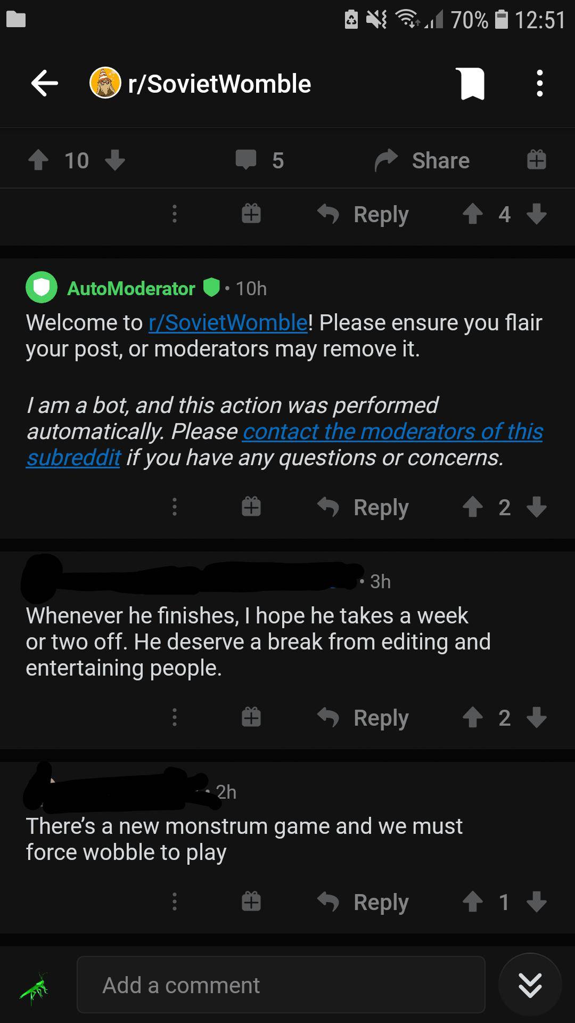Open the three-dot menu on AutoModerator's comment
Image resolution: width=575 pixels, height=1023 pixels.
point(174,507)
